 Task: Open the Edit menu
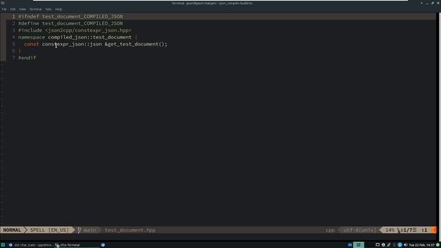[x=13, y=9]
